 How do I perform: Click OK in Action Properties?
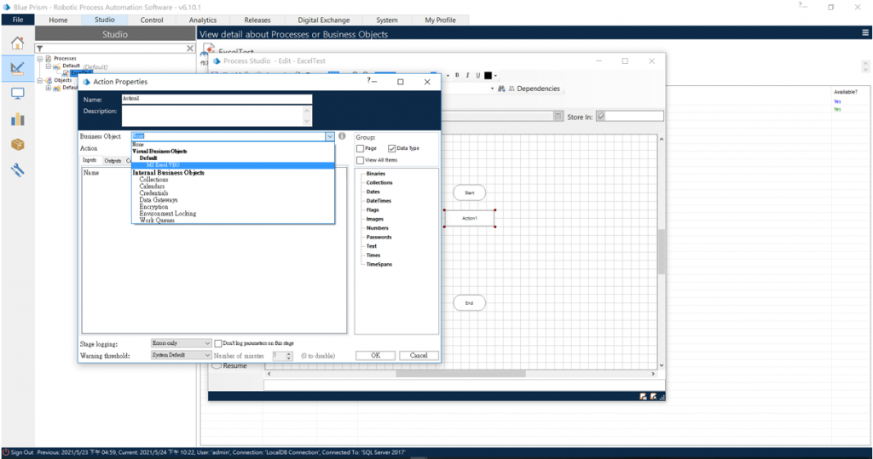376,355
